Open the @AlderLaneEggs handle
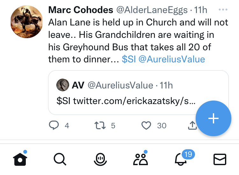239x175 pixels. [x=151, y=10]
